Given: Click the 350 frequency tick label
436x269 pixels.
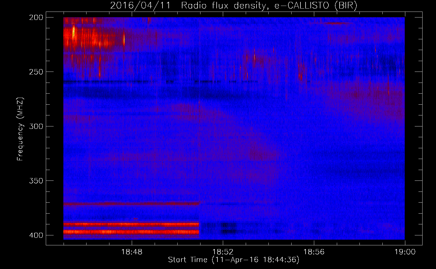Looking at the screenshot, I should (x=36, y=180).
